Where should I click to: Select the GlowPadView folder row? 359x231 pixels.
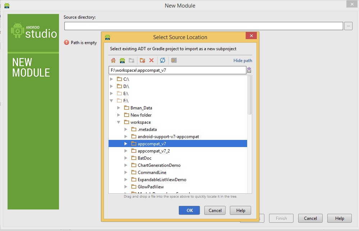[178, 187]
